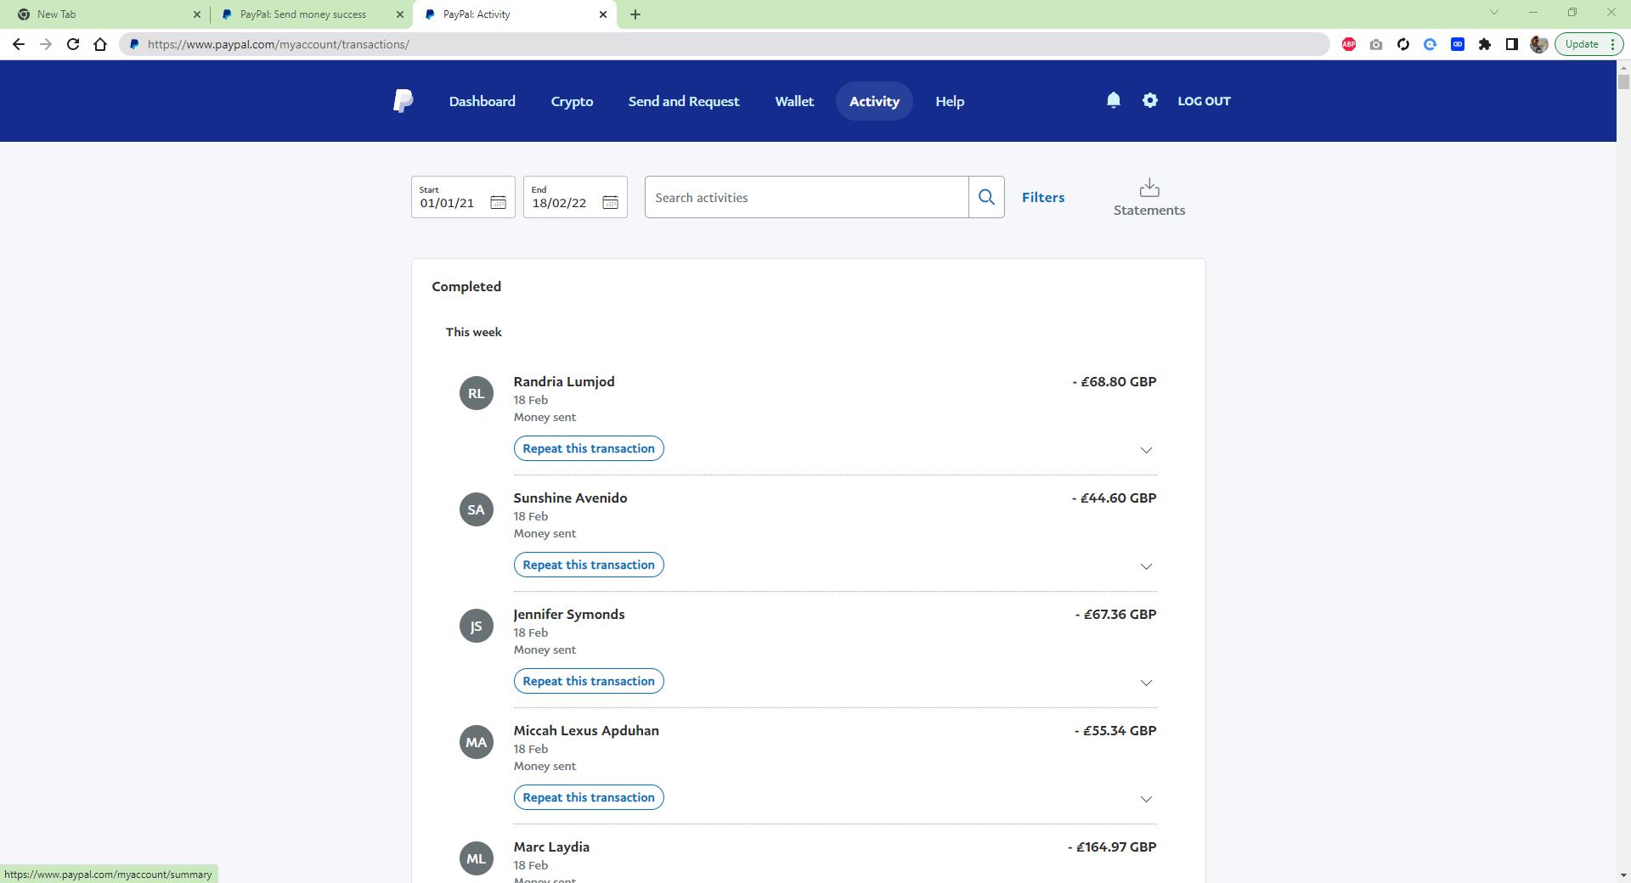Expand Sunshine Avenido transaction details

point(1145,566)
